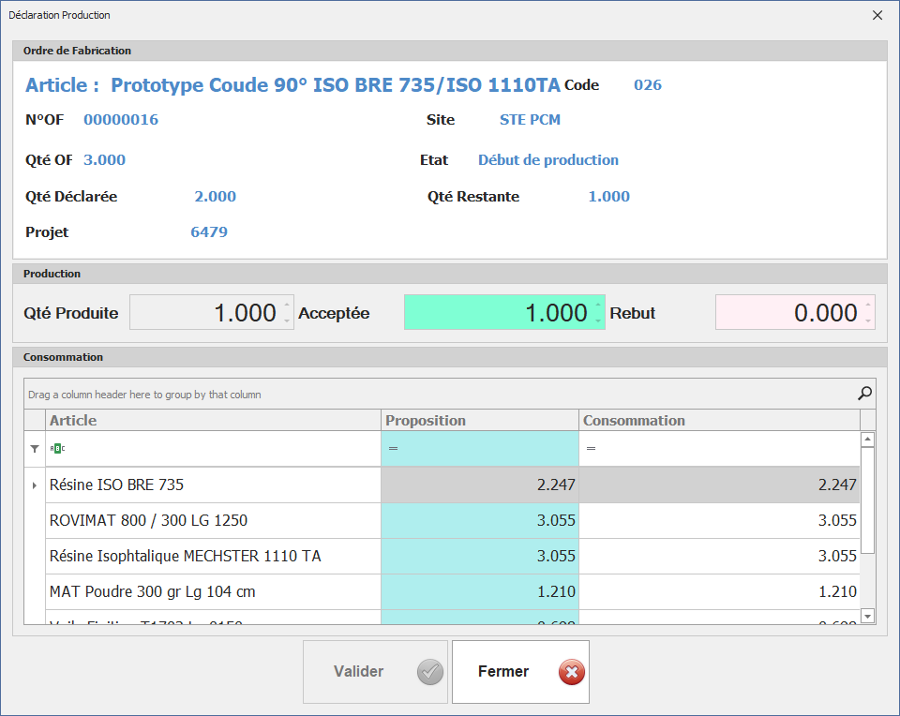Click the Consommation filter equals operator
Viewport: 900px width, 716px height.
tap(591, 449)
